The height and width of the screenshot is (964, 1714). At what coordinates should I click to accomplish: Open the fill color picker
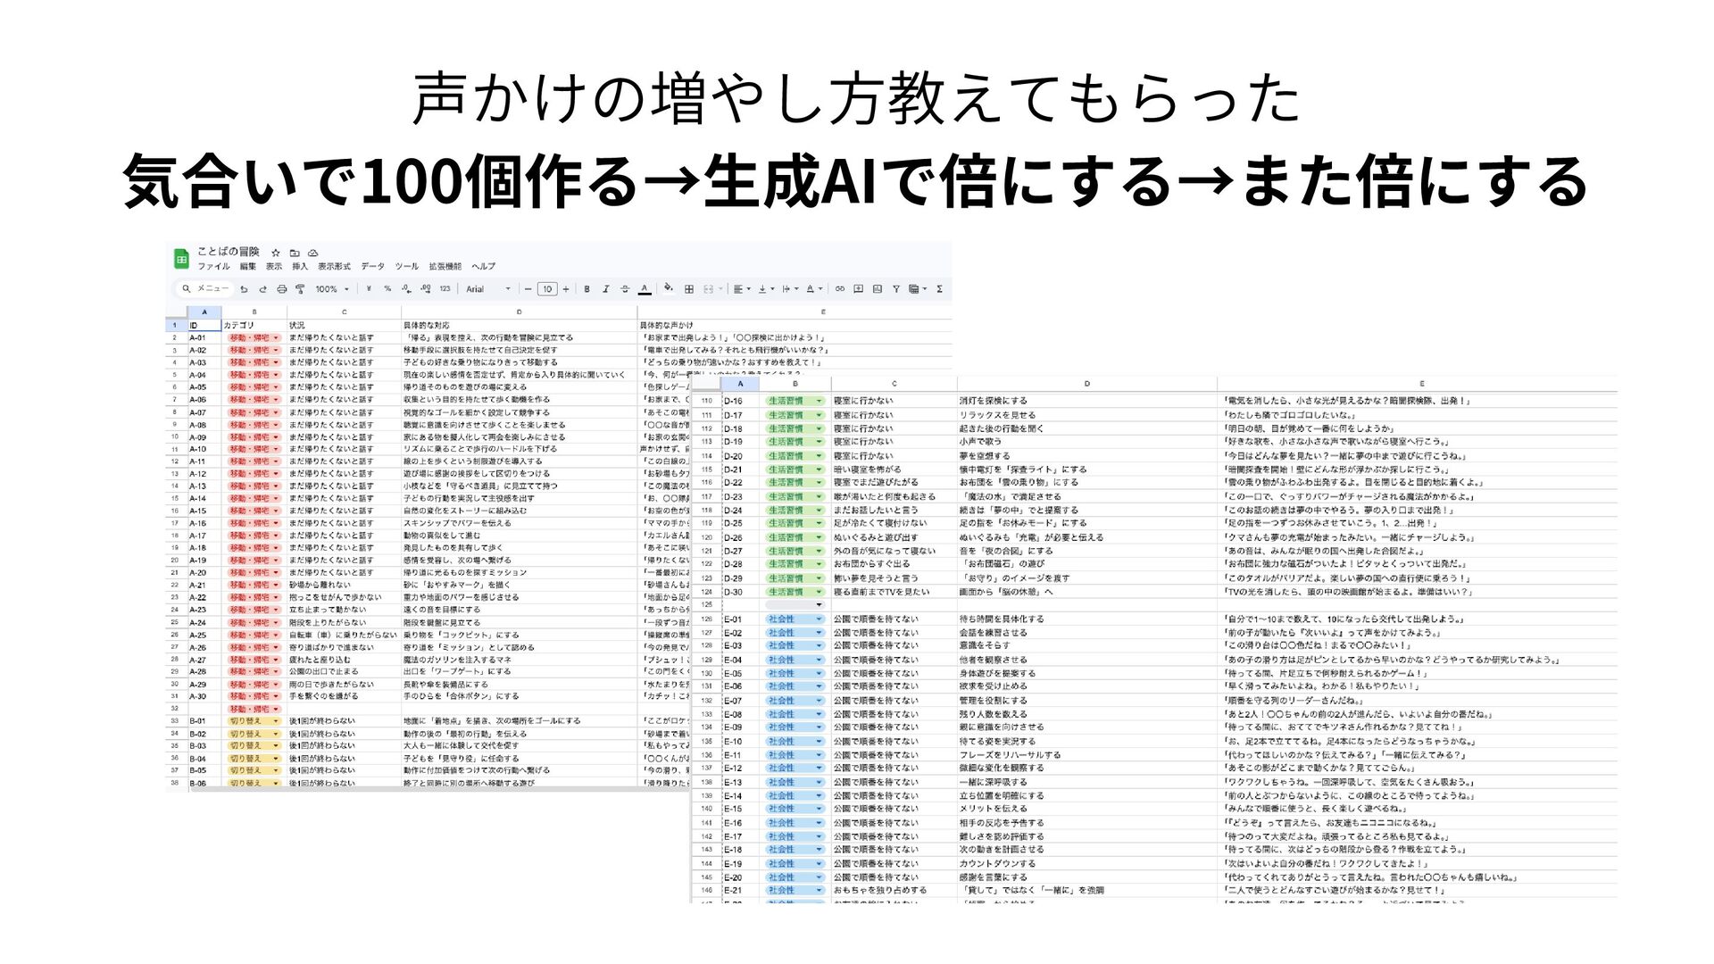tap(668, 288)
